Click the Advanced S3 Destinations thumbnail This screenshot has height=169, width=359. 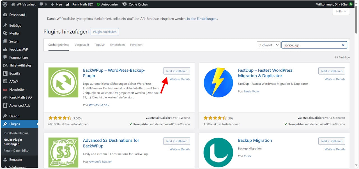(63, 152)
